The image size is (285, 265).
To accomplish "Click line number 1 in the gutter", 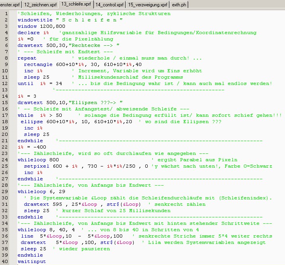I will pos(6,14).
